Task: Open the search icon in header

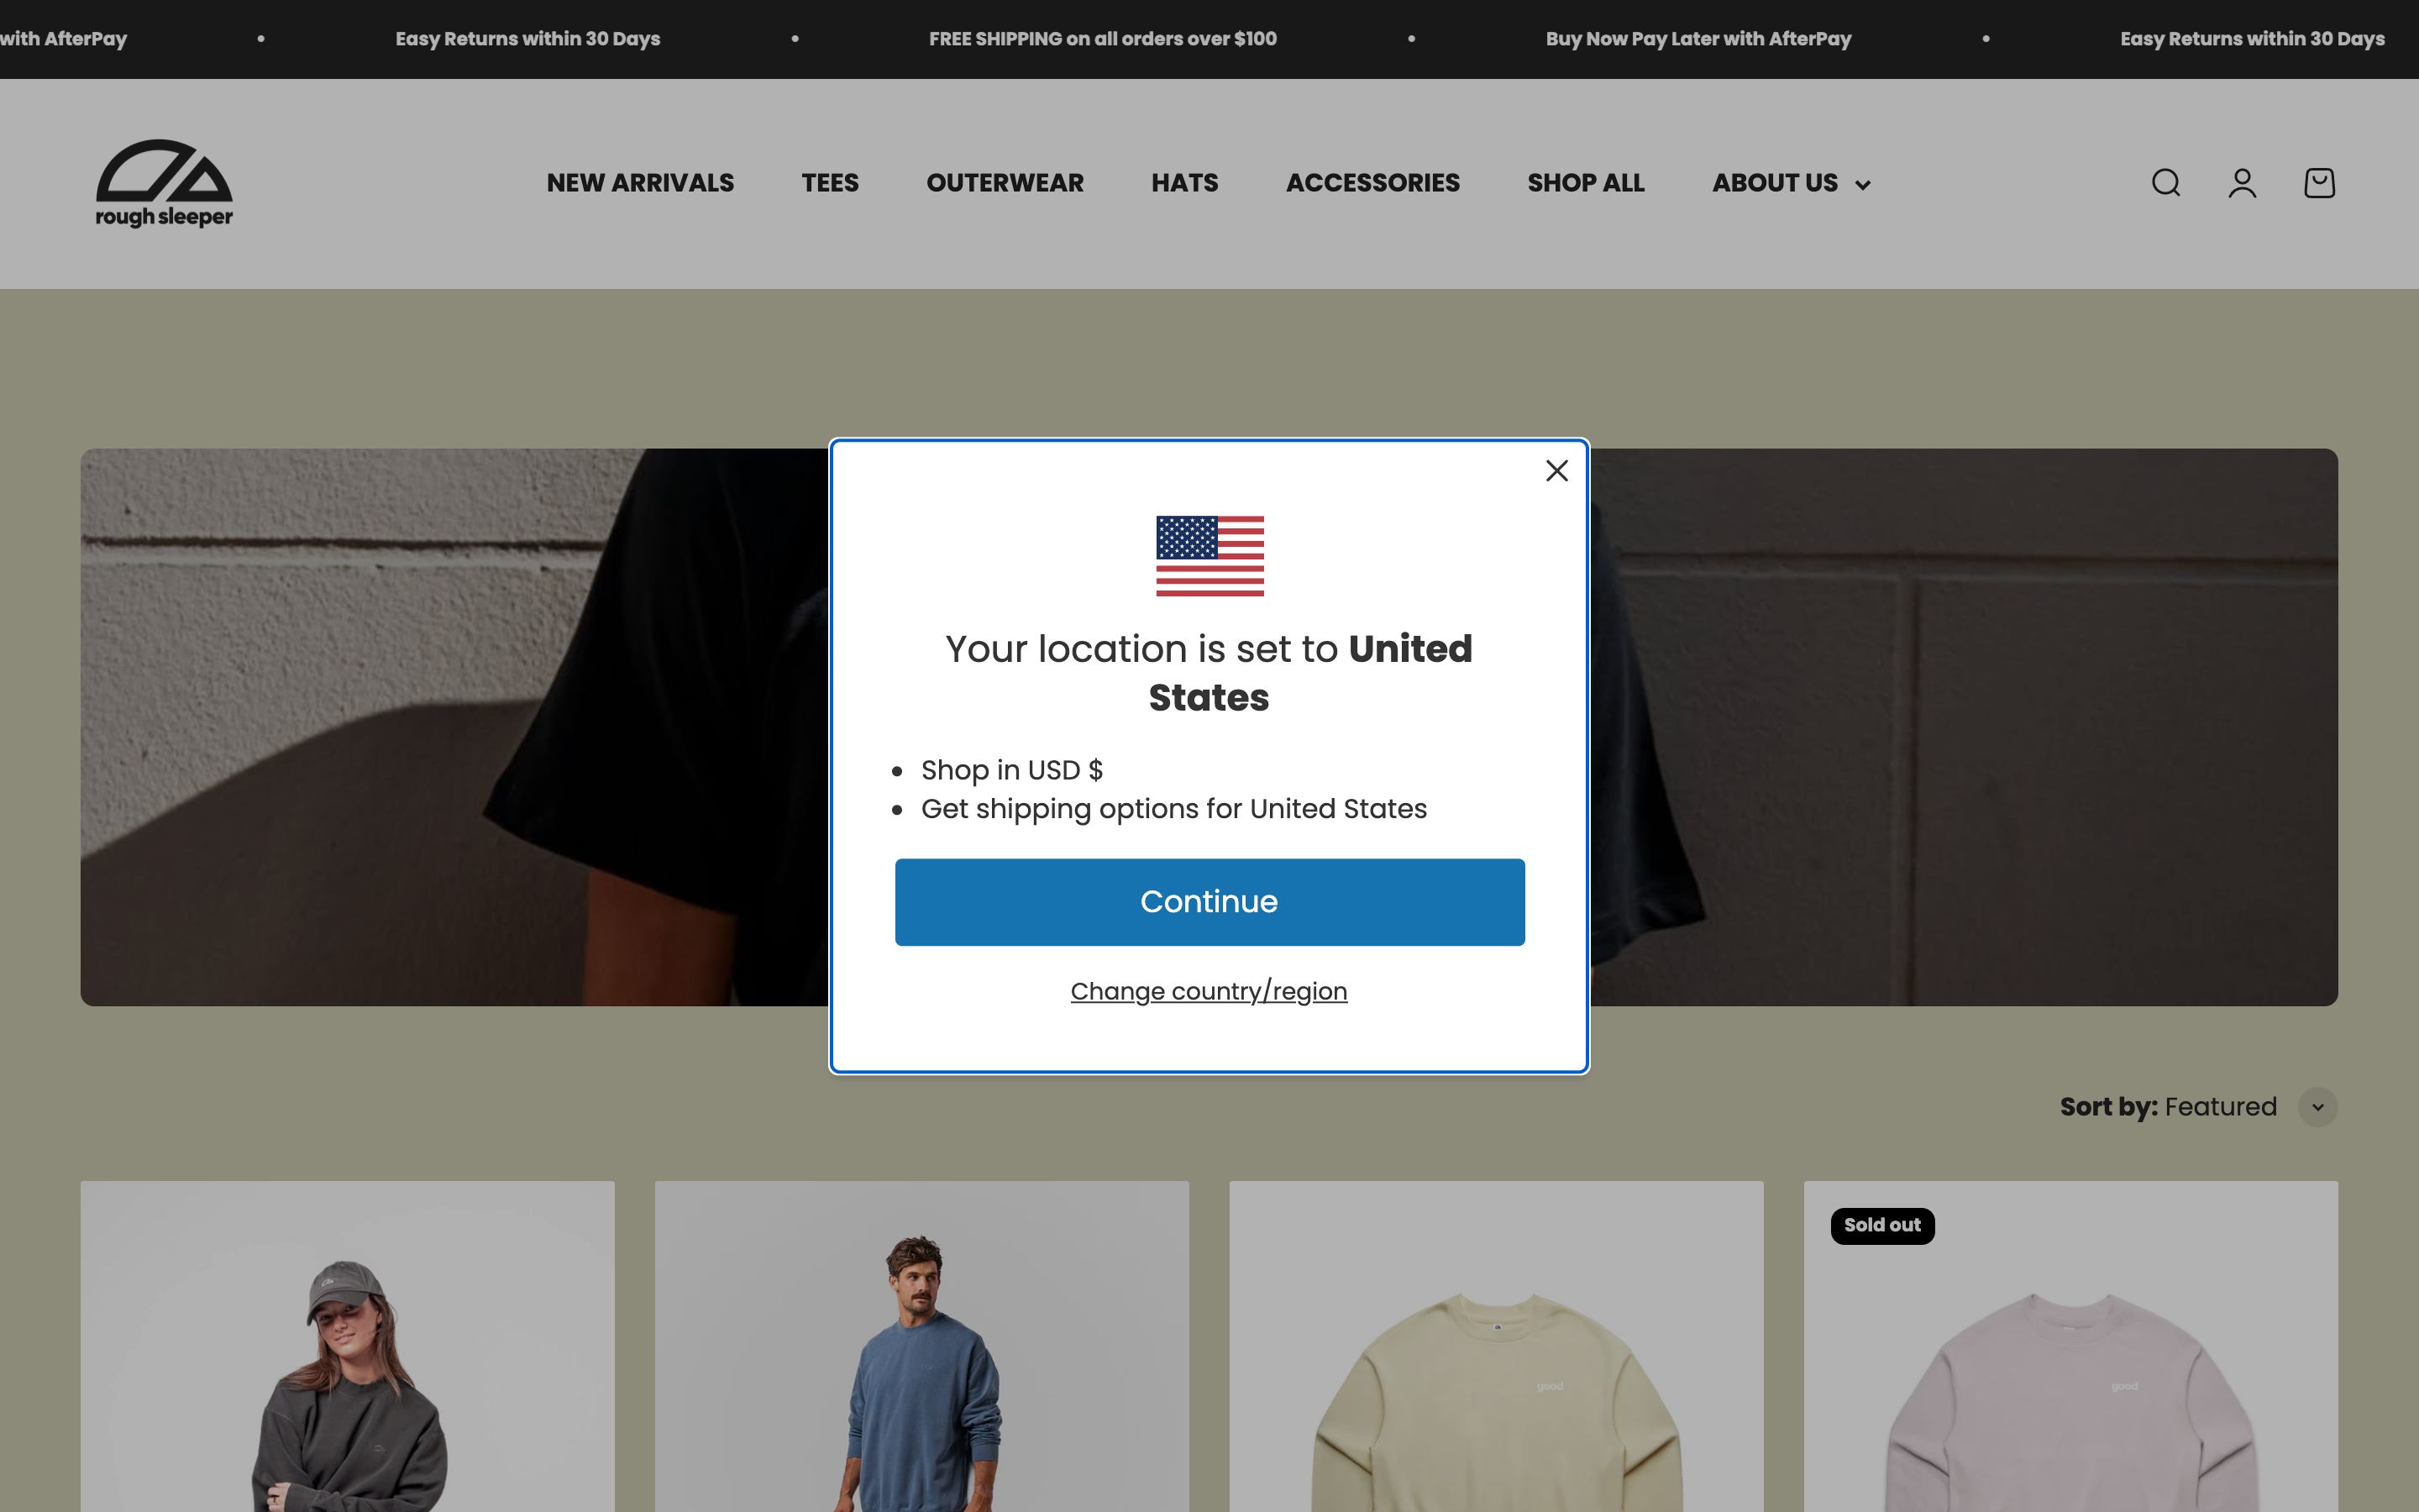Action: 2165,183
